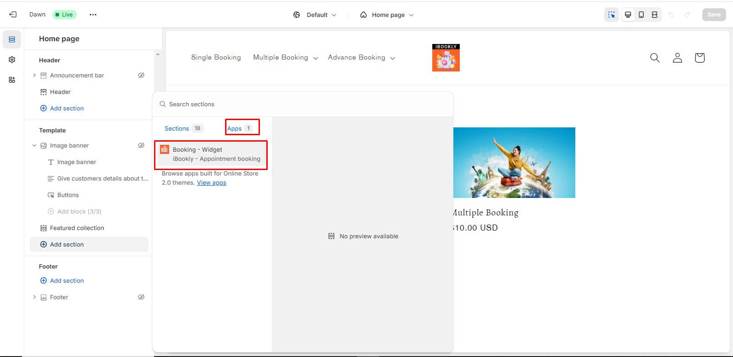Toggle visibility of Footer section
733x357 pixels.
141,297
